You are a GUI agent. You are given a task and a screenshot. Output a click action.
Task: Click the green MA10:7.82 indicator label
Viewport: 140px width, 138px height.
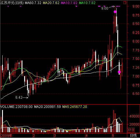tap(87, 3)
